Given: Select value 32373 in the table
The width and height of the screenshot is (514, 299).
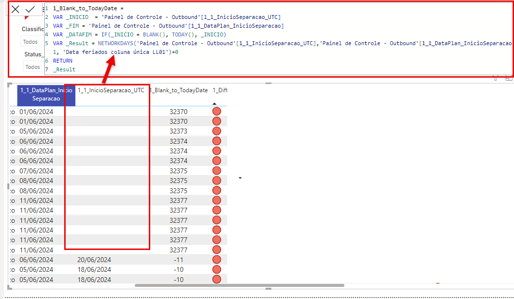Looking at the screenshot, I should coord(178,131).
